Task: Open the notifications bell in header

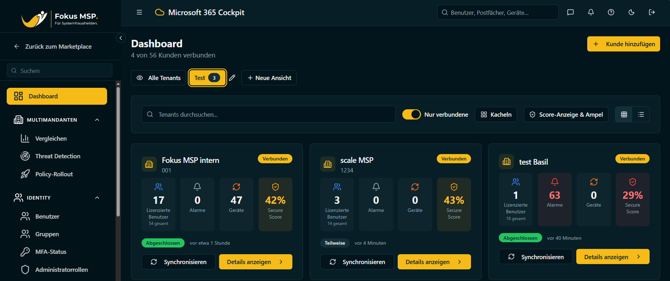Action: 591,12
